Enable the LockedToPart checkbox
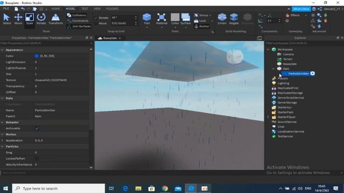This screenshot has width=344, height=193. click(x=37, y=159)
